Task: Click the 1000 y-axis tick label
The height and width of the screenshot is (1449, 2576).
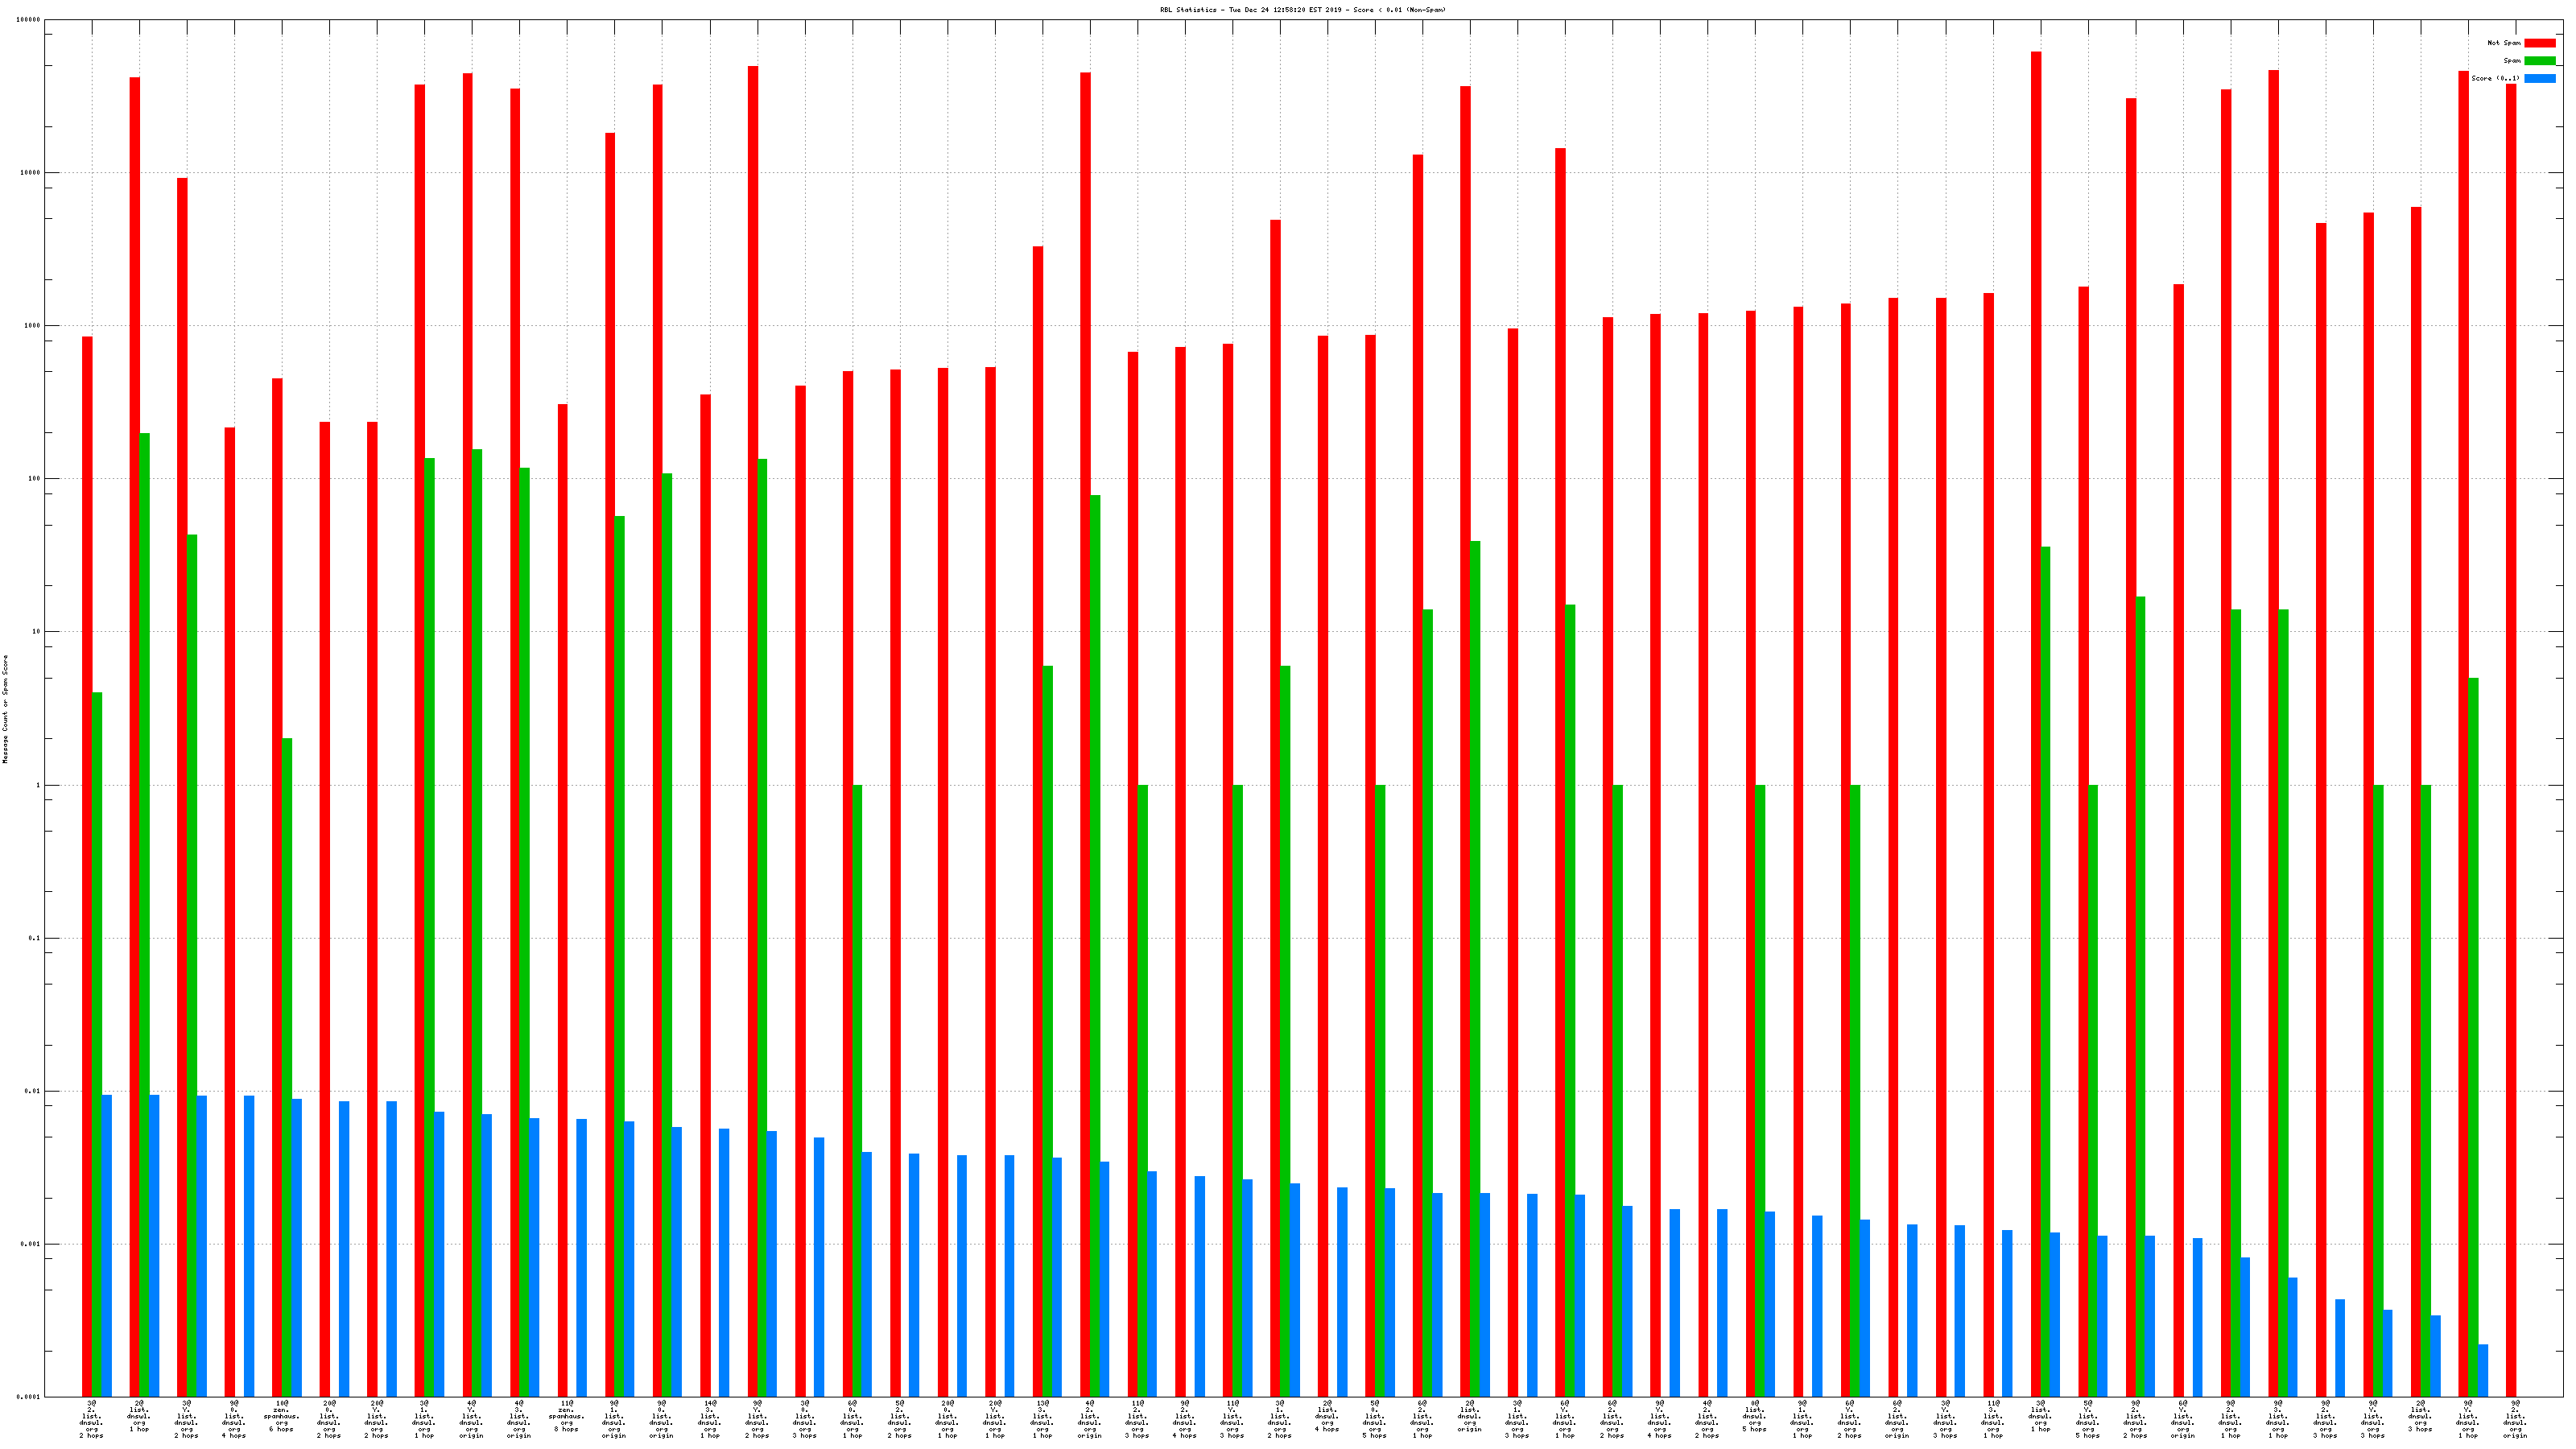Action: point(32,326)
